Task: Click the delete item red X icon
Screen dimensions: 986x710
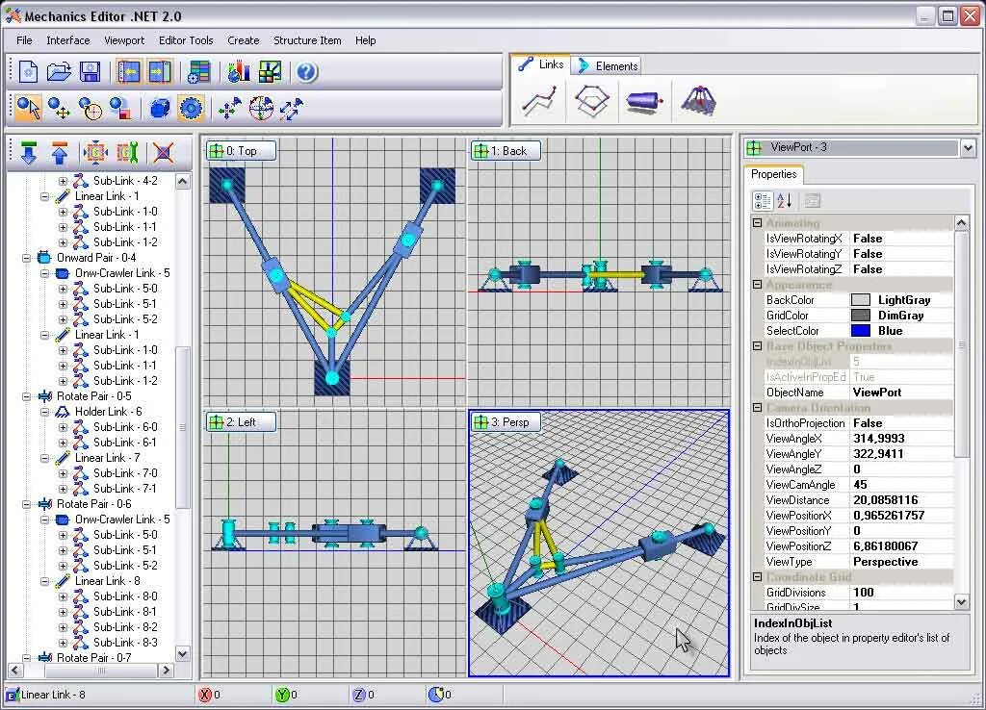Action: [x=164, y=153]
